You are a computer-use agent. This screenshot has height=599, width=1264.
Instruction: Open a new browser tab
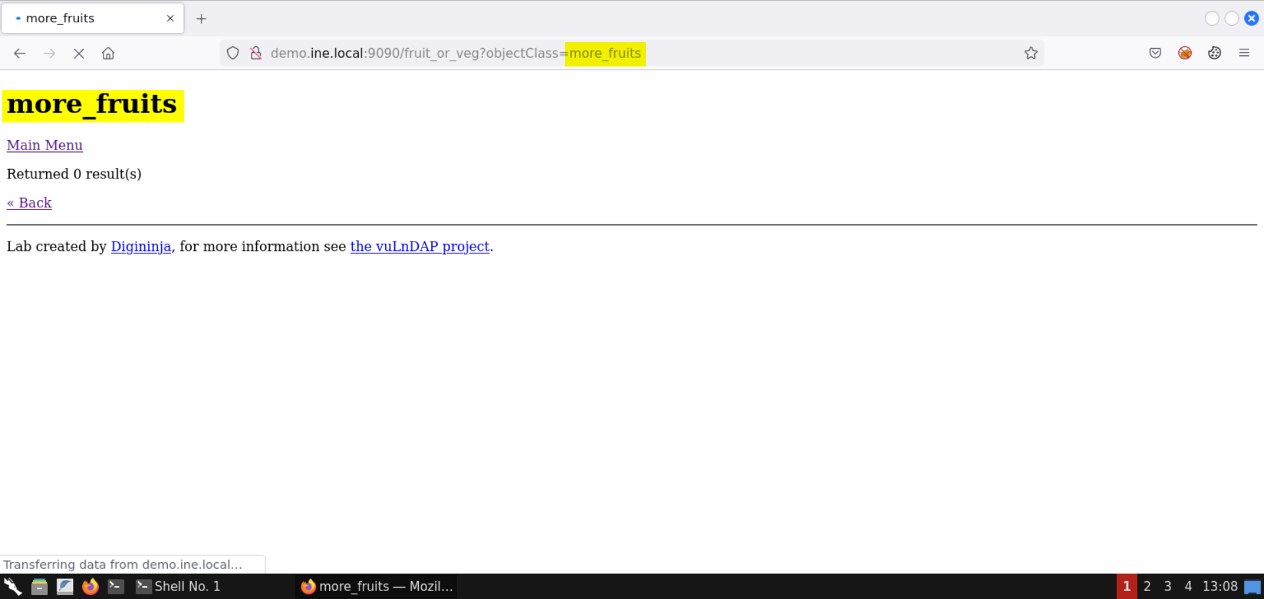(201, 18)
